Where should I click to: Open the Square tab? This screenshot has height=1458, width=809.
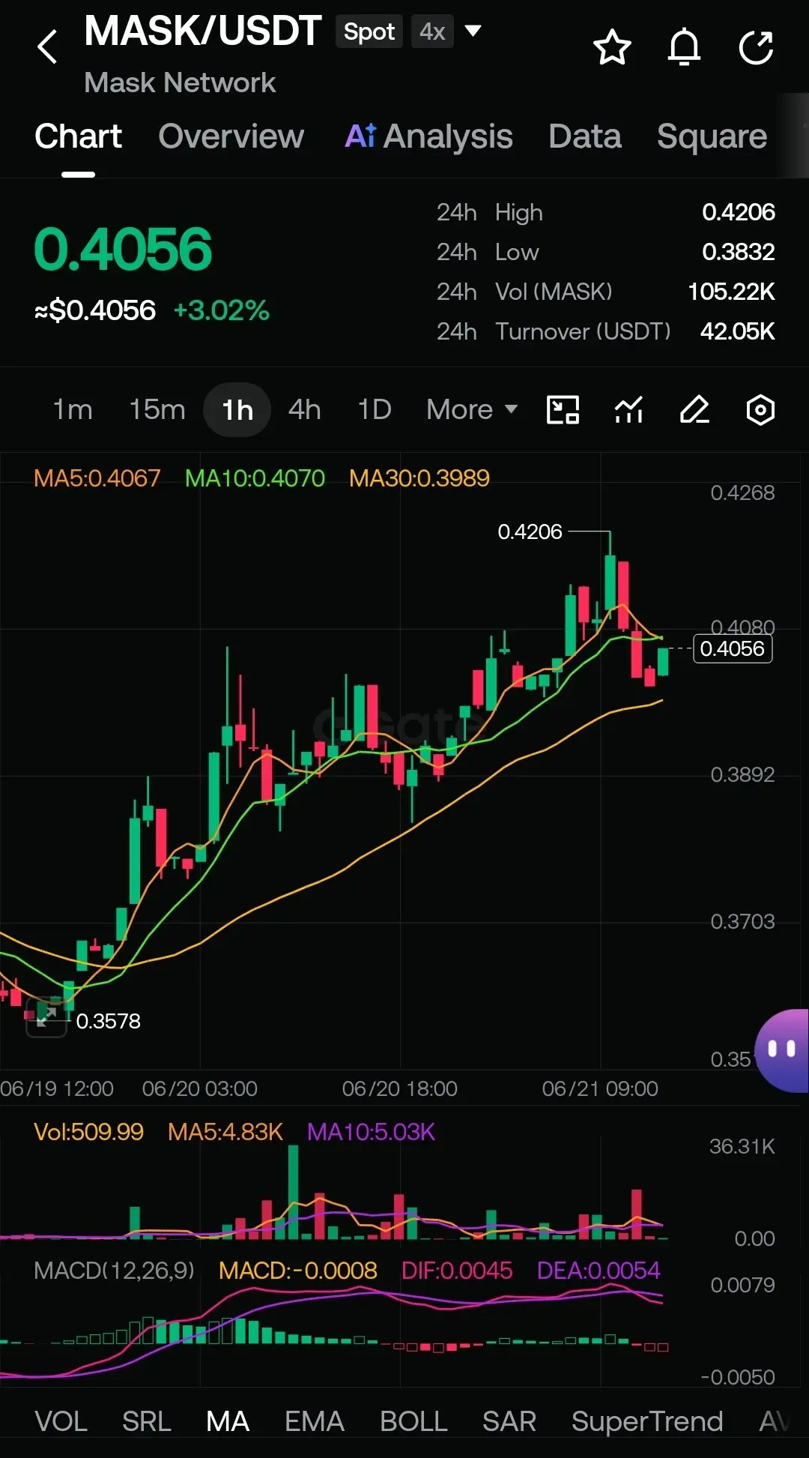[712, 136]
